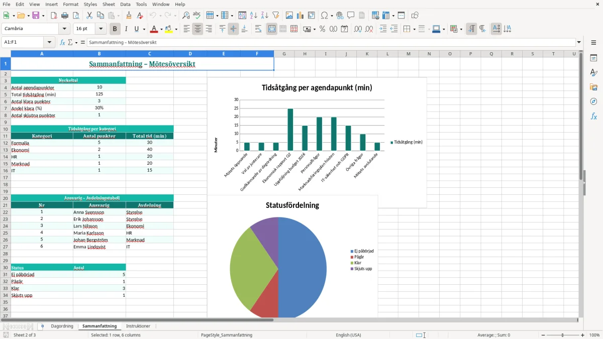Screen dimensions: 603x339
Task: Export the sheet directly as PDF
Action: pyautogui.click(x=54, y=16)
